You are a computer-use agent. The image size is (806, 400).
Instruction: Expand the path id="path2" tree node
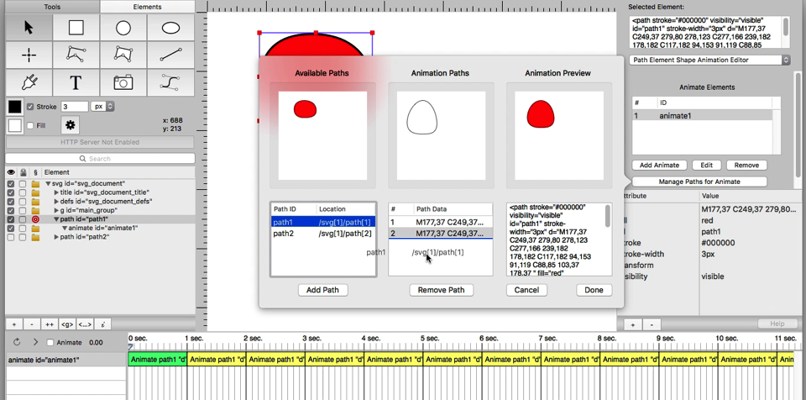click(x=56, y=237)
